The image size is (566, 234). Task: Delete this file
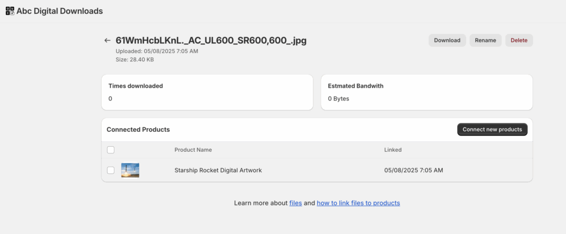(519, 40)
